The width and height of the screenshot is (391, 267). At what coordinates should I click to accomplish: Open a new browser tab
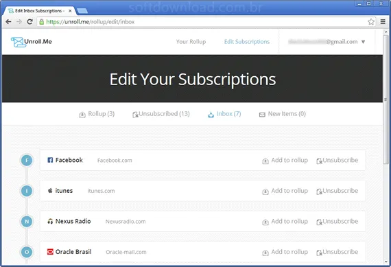[x=82, y=11]
